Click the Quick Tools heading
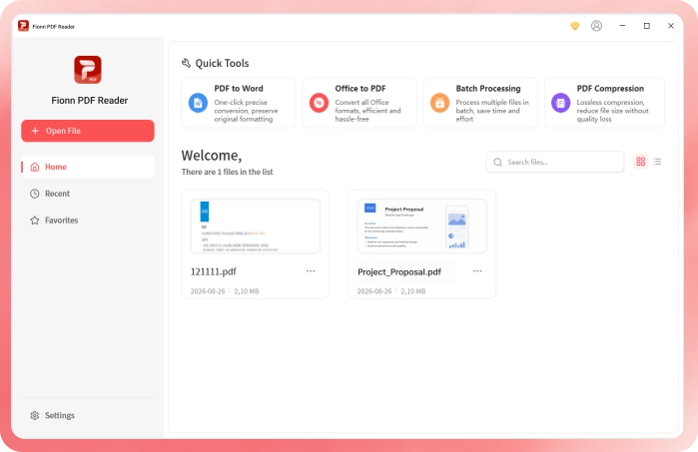The width and height of the screenshot is (698, 452). tap(222, 63)
